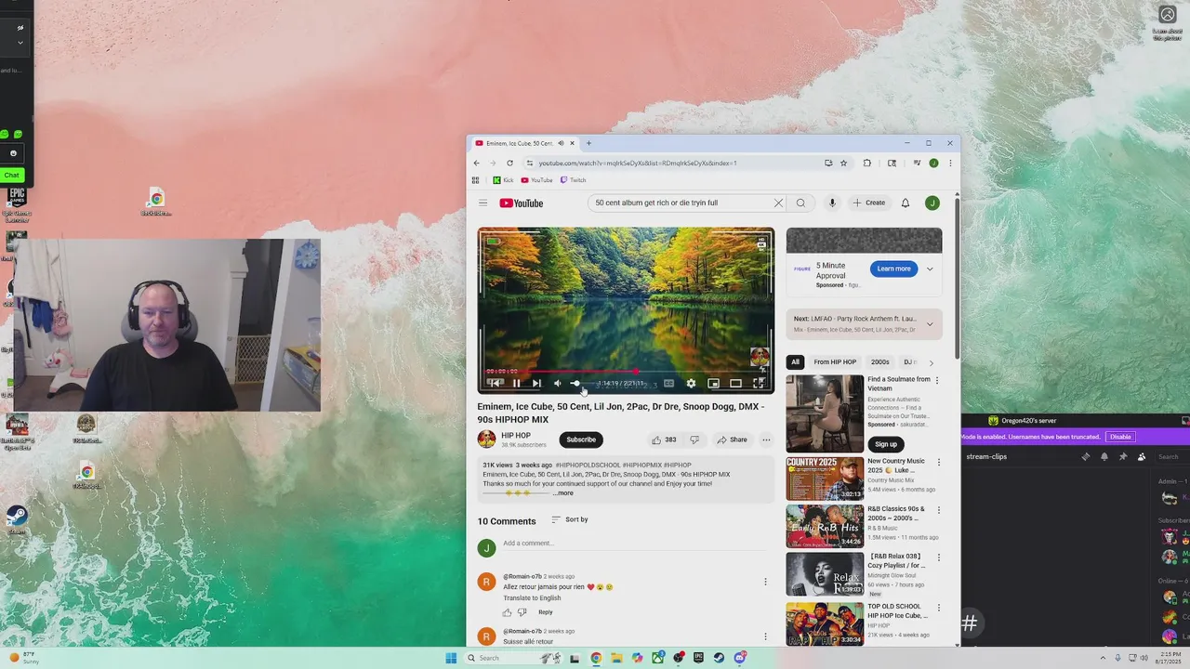Screen dimensions: 1190x669
Task: Open the Kick bookmark
Action: [503, 180]
